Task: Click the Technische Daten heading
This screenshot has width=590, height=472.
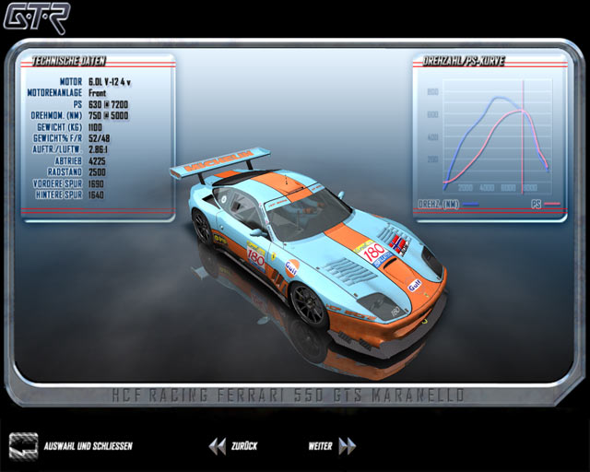Action: [68, 61]
